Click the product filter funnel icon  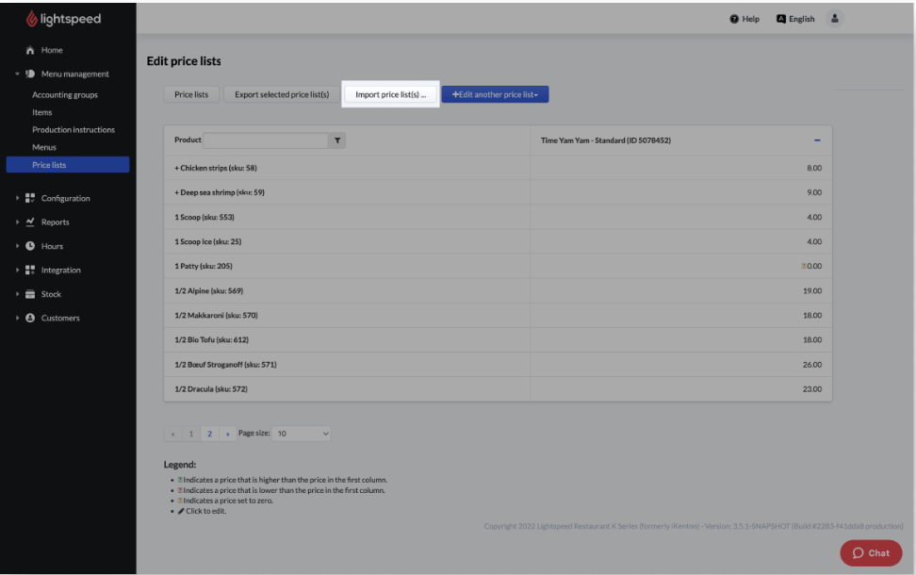pyautogui.click(x=337, y=140)
